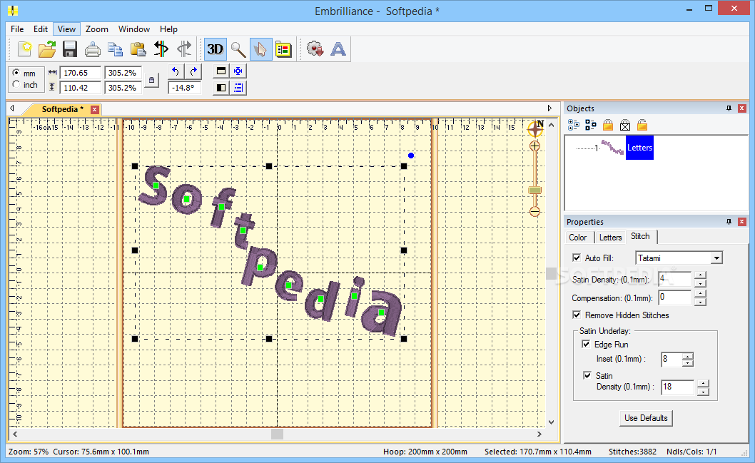The height and width of the screenshot is (463, 755).
Task: Click the center in hoop icon
Action: [238, 71]
